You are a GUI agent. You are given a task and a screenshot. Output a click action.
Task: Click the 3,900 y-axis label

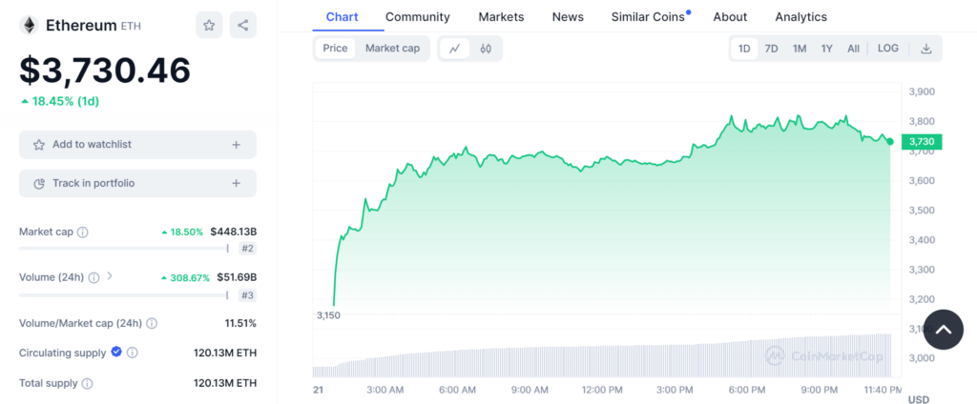point(922,91)
